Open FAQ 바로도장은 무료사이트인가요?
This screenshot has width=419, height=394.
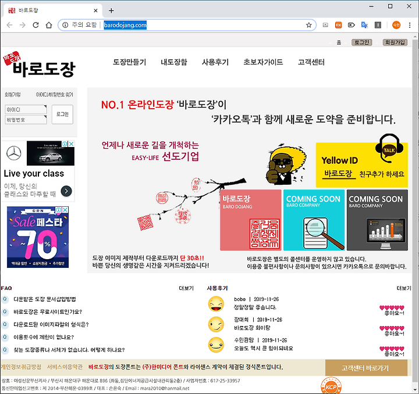[x=48, y=311]
